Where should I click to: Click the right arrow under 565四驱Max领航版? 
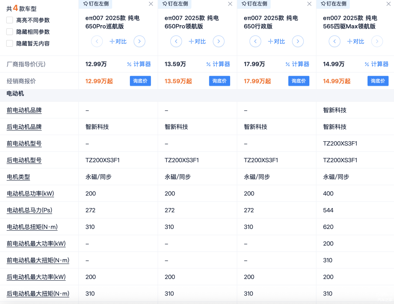(x=377, y=41)
